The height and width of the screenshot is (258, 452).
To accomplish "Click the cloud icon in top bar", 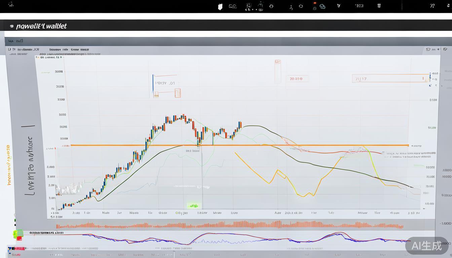I will [322, 6].
